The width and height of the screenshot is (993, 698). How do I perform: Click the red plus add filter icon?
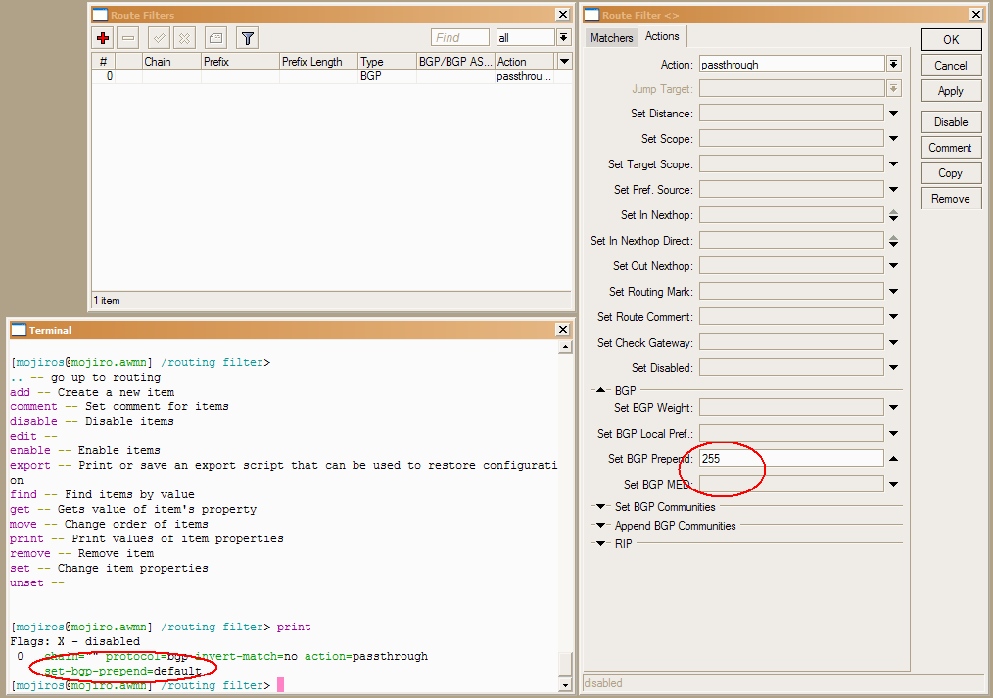103,38
